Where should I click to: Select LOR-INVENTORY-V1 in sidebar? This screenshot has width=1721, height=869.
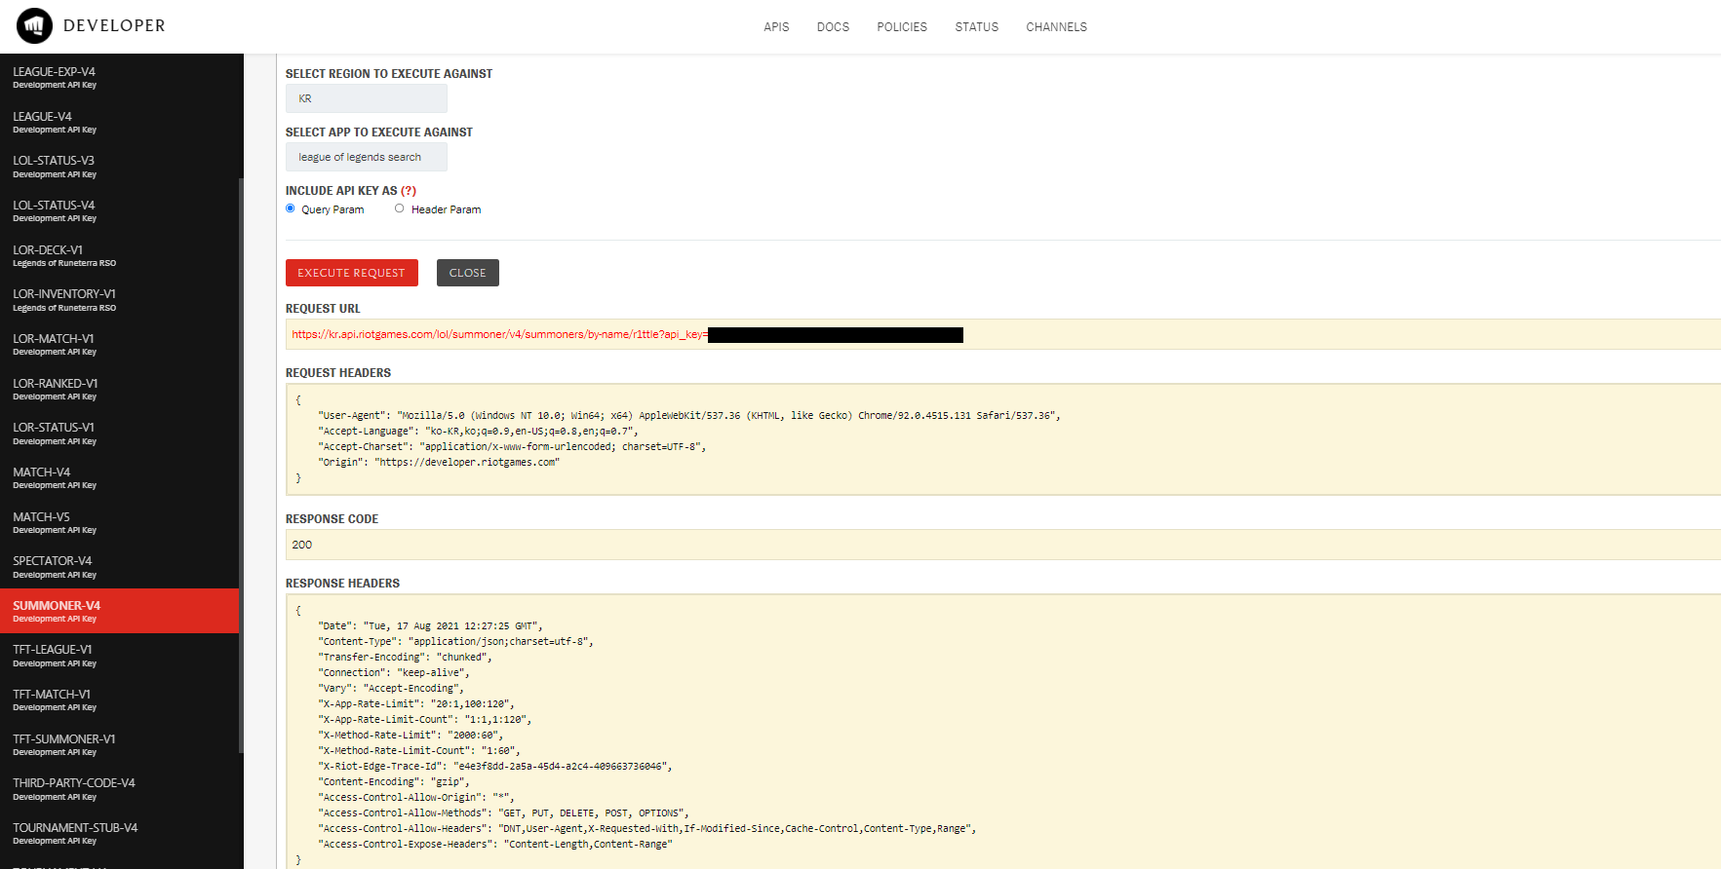click(120, 300)
